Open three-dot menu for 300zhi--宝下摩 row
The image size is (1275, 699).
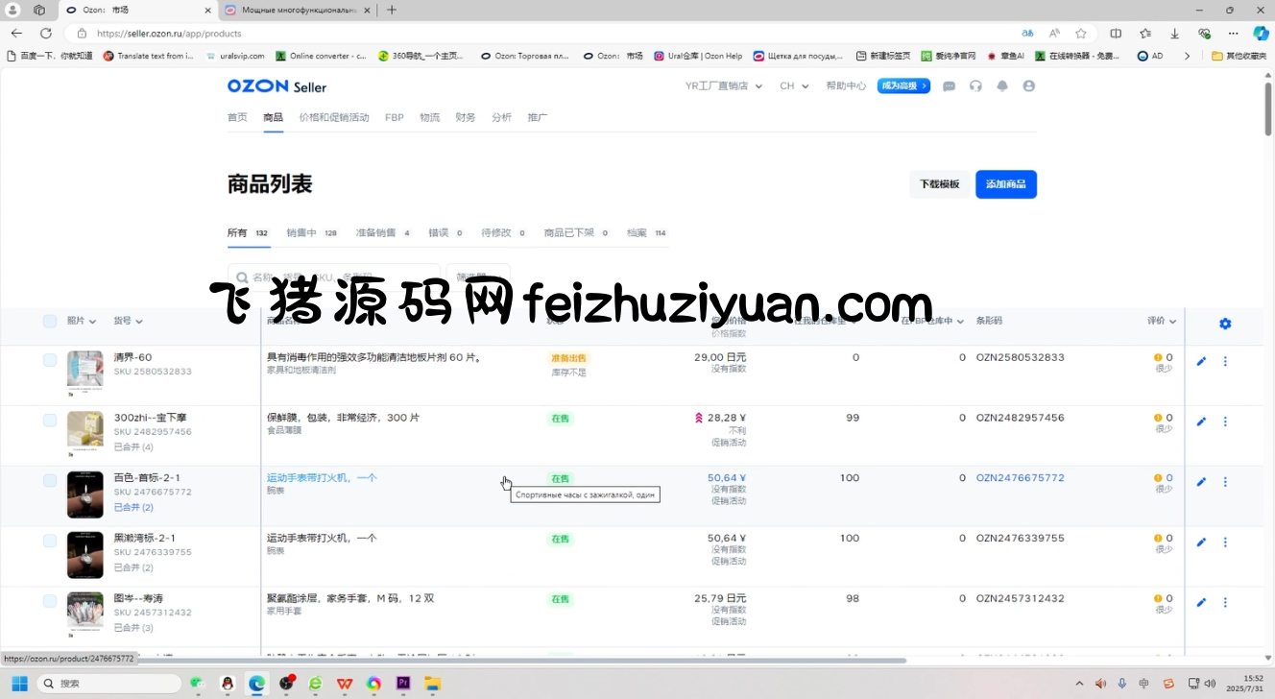[1225, 422]
